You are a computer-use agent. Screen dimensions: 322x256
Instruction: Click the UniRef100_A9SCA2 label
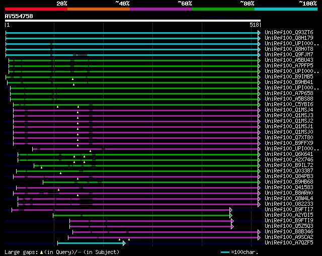point(289,237)
